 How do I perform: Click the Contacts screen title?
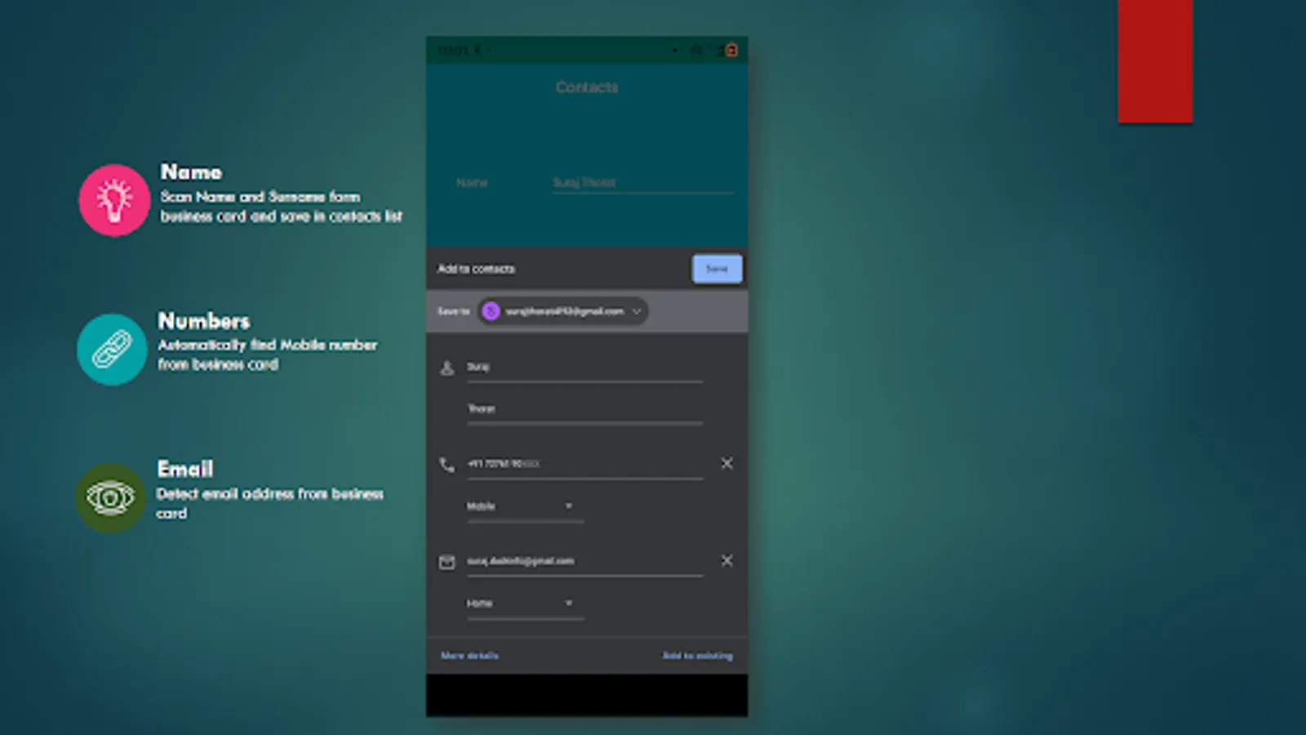[587, 87]
